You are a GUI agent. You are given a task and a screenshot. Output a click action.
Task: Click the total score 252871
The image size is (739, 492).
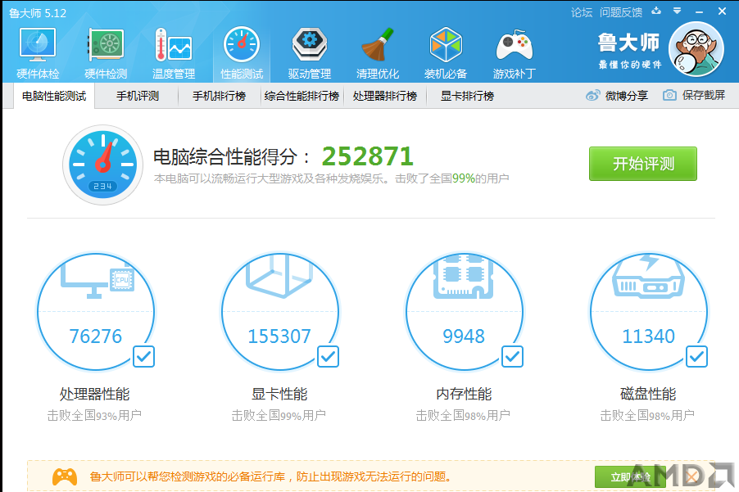point(368,156)
